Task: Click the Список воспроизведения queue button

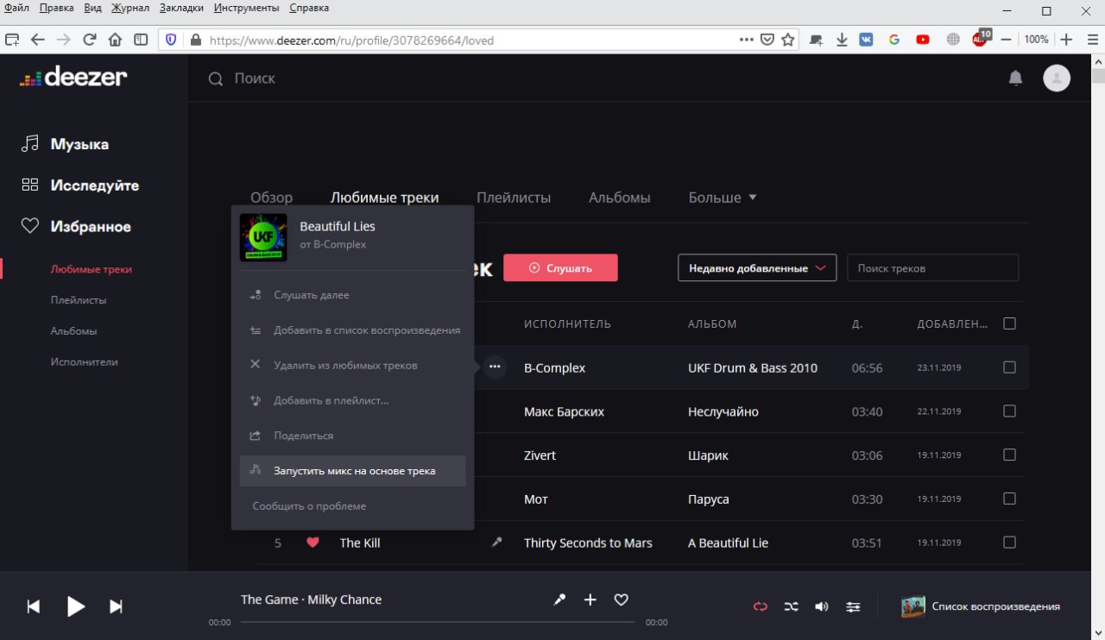Action: point(980,606)
